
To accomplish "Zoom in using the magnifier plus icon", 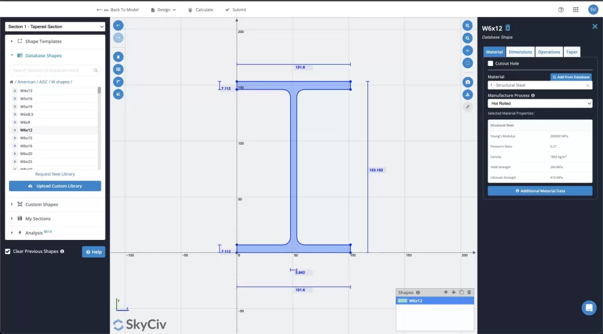I will [x=467, y=26].
